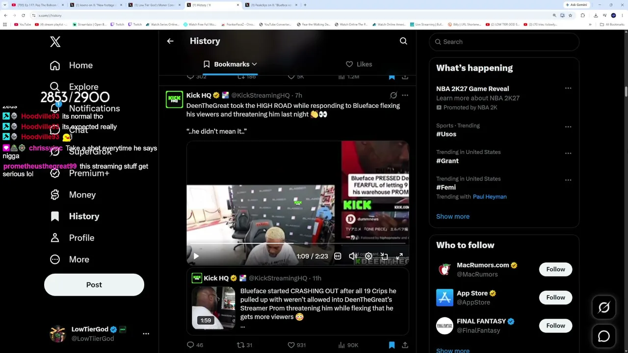Open Chrome three-dot menu
The width and height of the screenshot is (628, 353).
[622, 15]
